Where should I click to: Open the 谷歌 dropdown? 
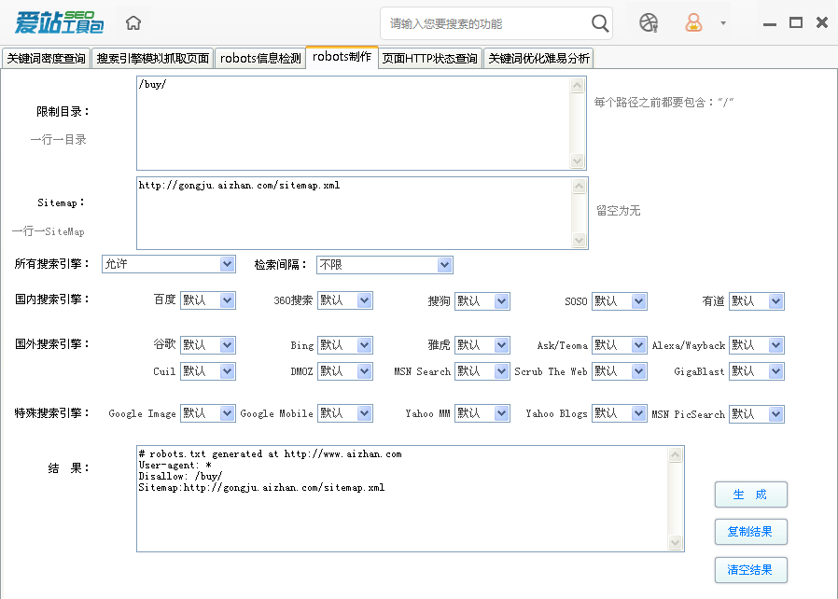click(x=208, y=344)
